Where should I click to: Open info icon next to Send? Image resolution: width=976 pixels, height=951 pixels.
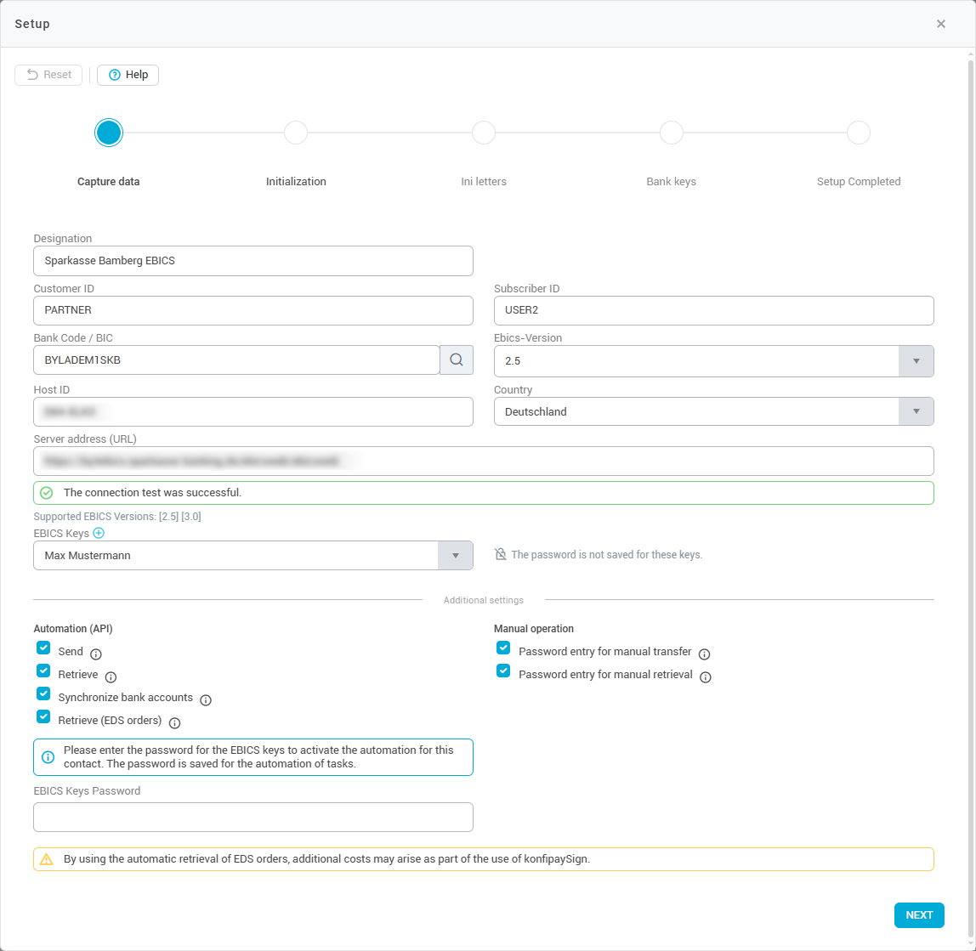(96, 654)
